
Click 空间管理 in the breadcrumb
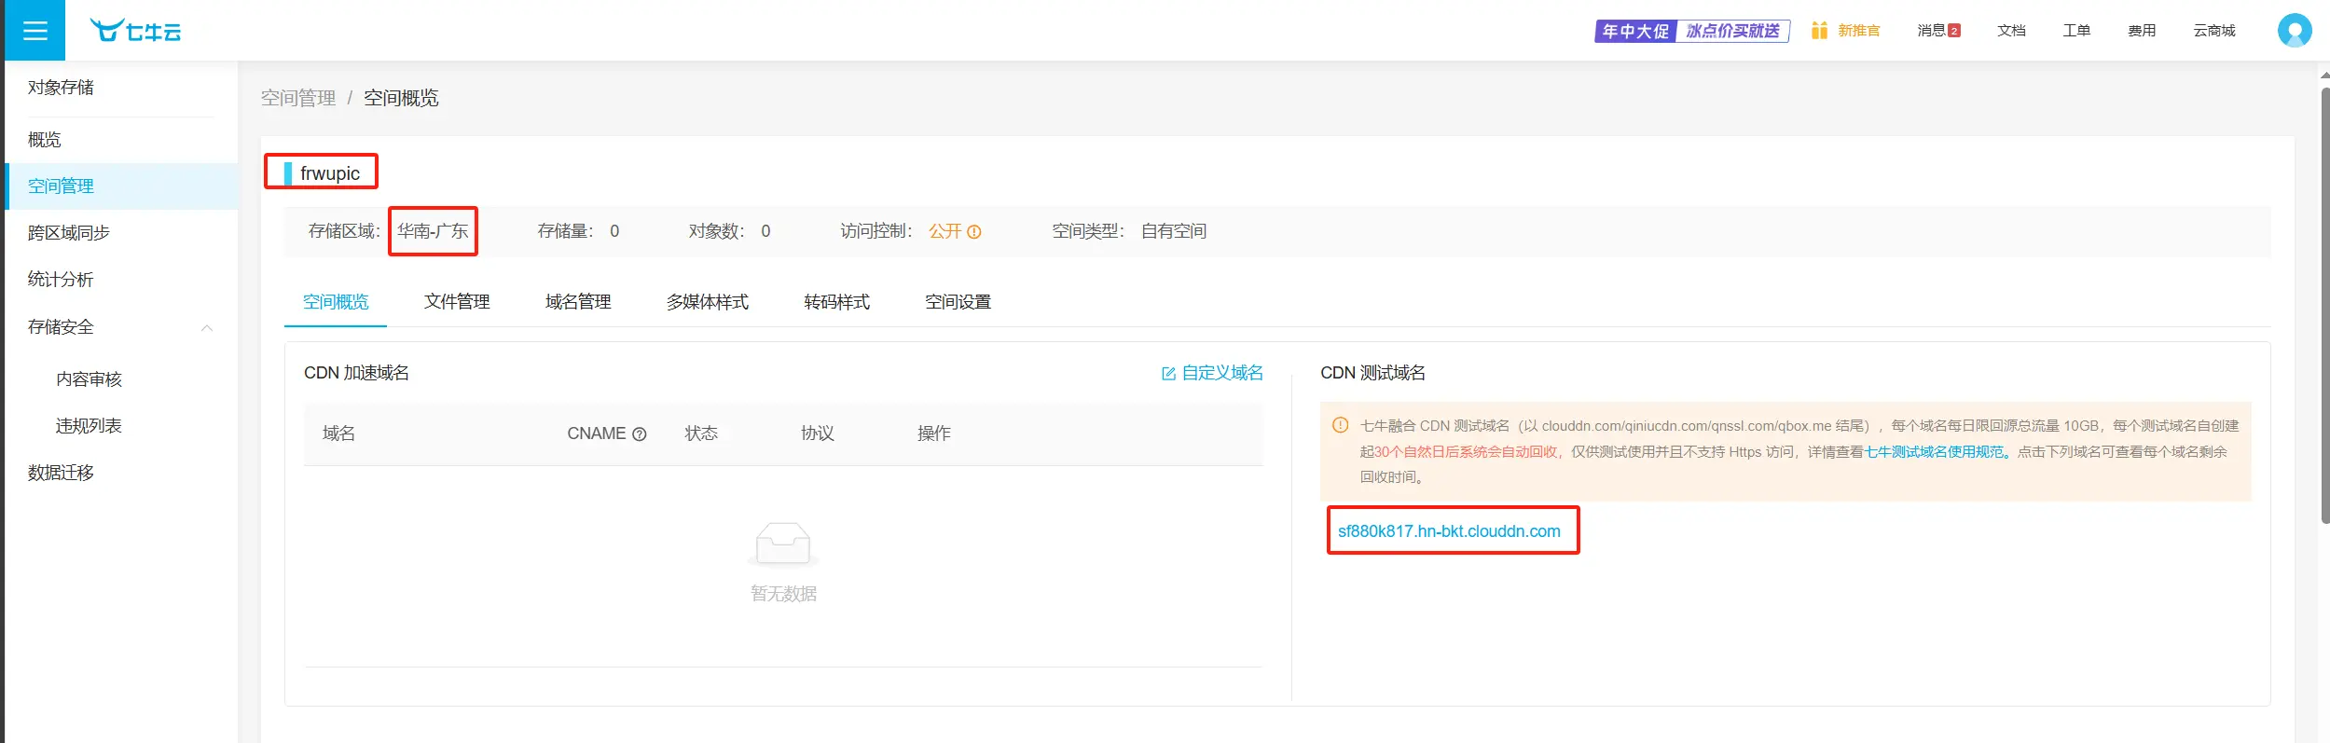coord(298,98)
